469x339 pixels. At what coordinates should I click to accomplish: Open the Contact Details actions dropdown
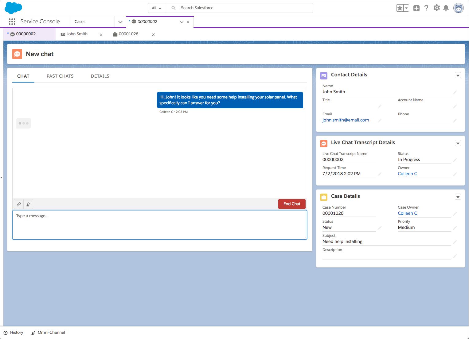458,75
